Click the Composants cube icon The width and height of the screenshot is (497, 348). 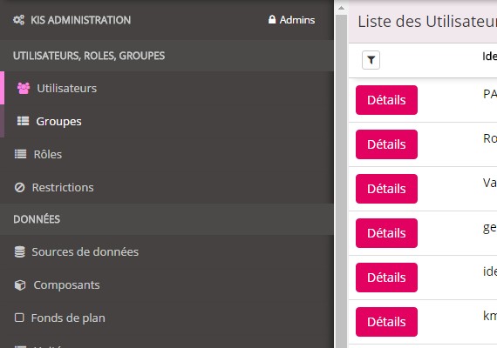click(x=20, y=285)
